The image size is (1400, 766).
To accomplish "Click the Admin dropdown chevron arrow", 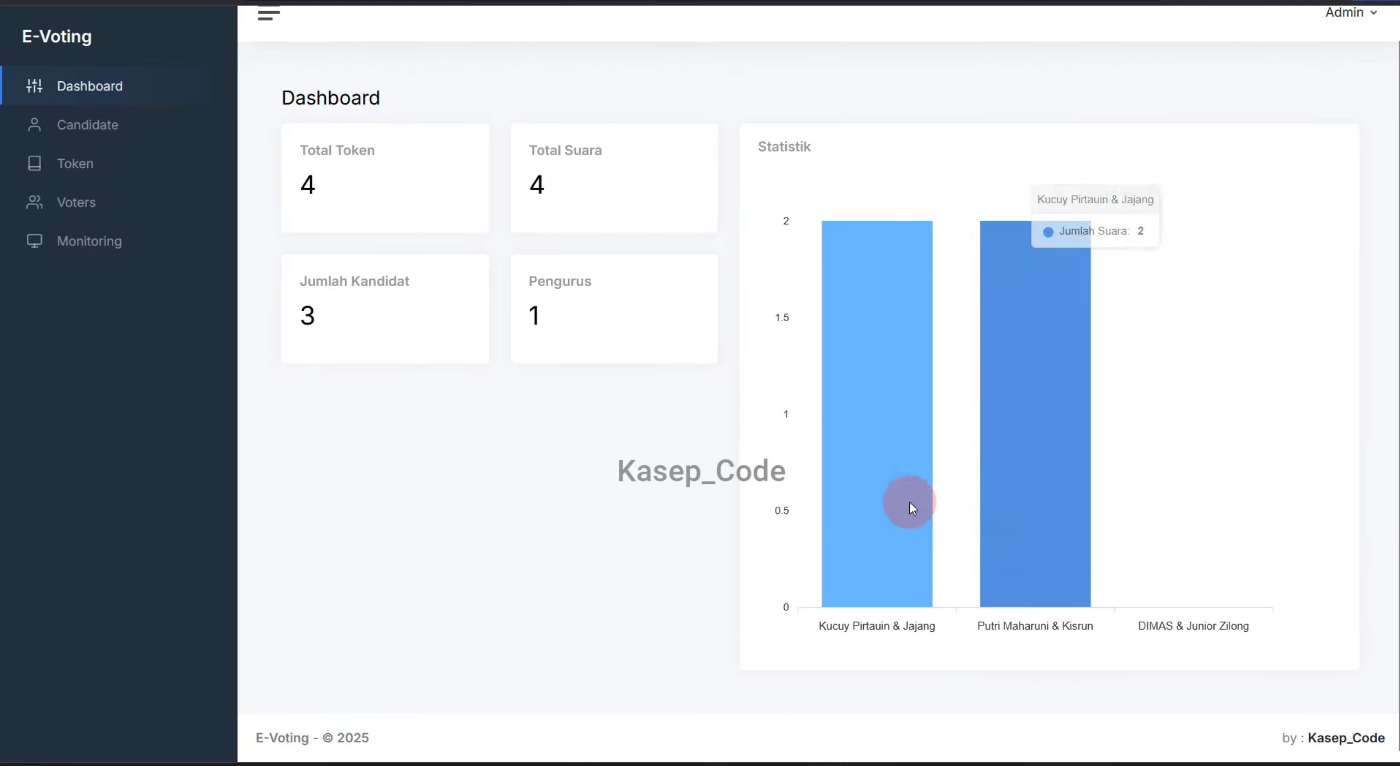I will tap(1374, 13).
